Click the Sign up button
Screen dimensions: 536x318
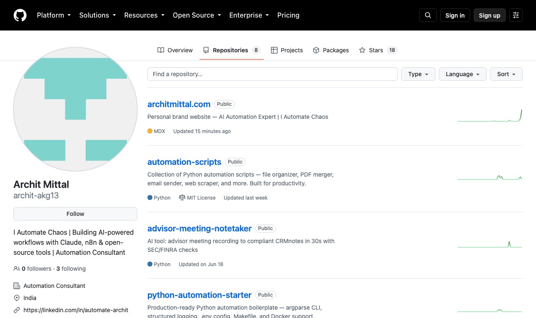click(x=490, y=15)
